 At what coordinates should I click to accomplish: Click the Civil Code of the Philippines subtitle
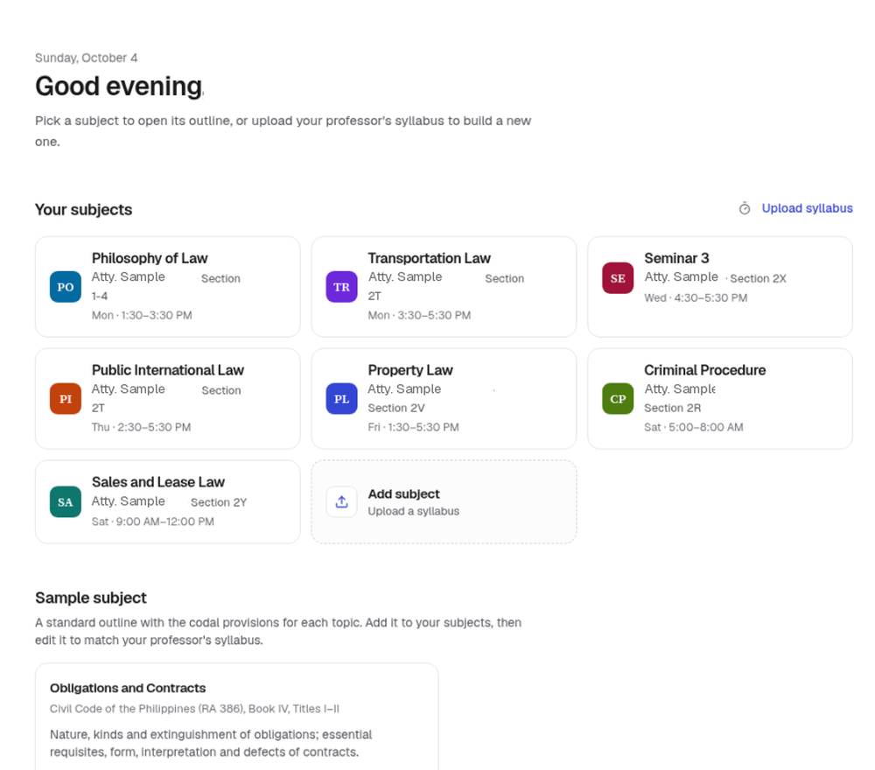pos(194,709)
